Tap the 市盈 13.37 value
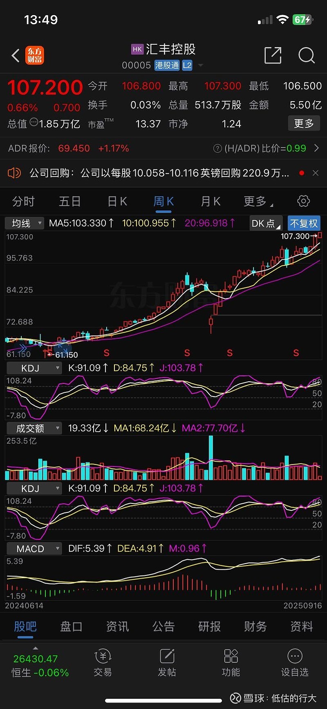The height and width of the screenshot is (709, 327). (148, 124)
